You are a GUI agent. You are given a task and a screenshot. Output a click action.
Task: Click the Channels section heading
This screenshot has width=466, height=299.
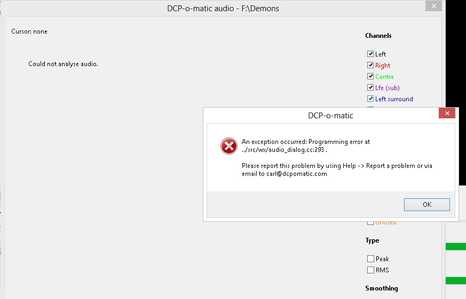378,36
